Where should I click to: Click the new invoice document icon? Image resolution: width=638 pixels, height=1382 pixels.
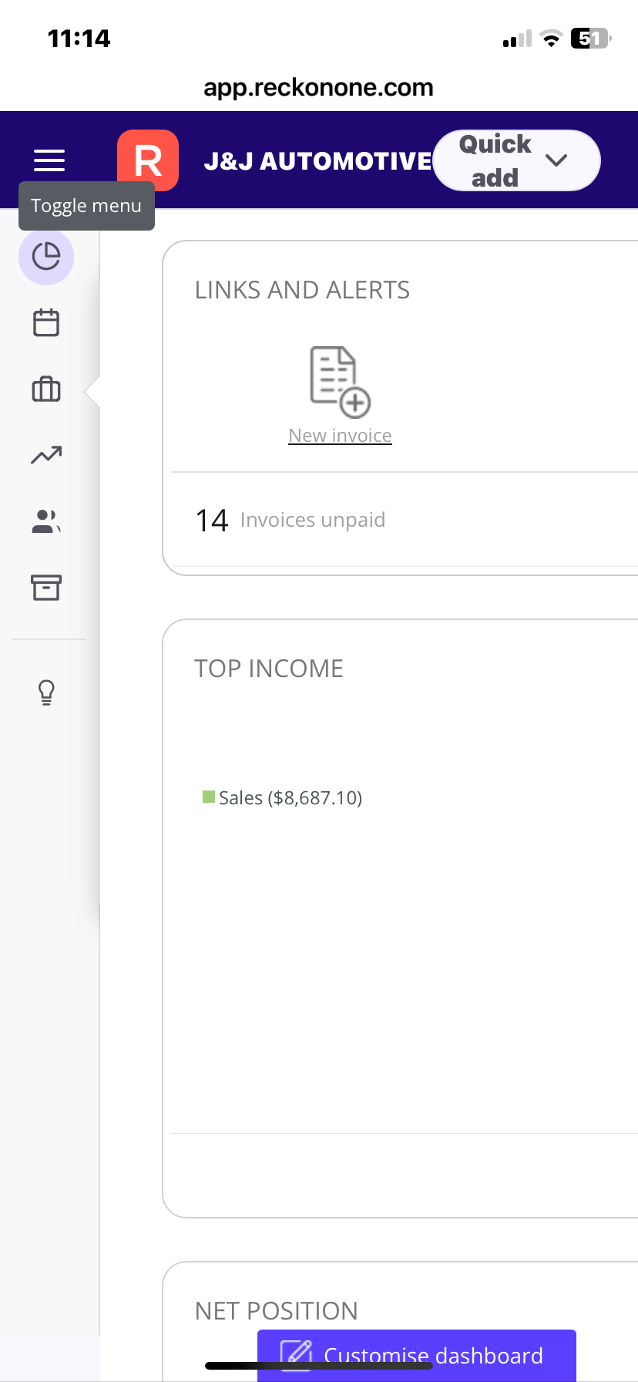coord(340,381)
